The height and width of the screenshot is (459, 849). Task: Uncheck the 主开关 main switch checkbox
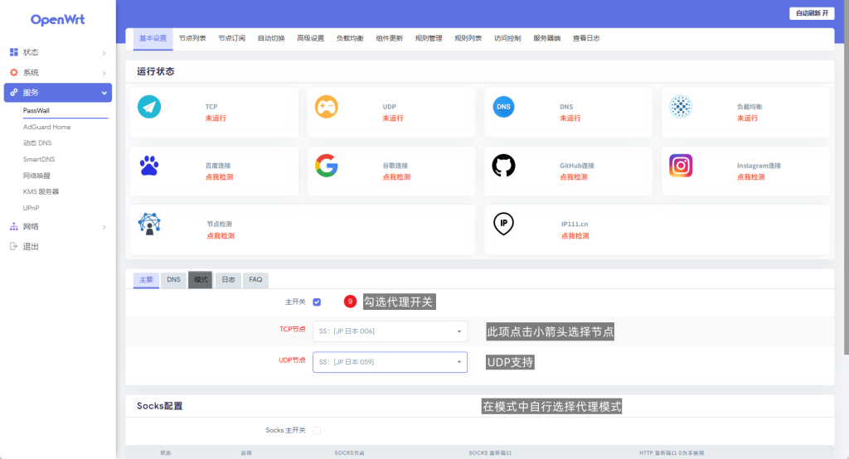click(317, 302)
